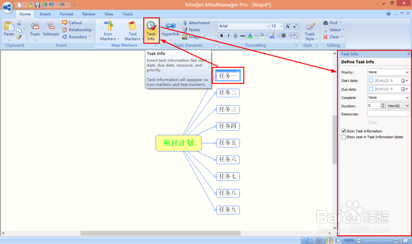
Task: Click the font color button
Action: coord(250,36)
